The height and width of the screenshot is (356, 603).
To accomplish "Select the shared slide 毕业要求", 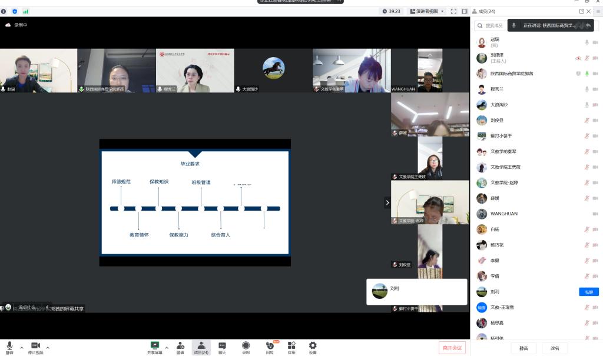I will tap(195, 202).
